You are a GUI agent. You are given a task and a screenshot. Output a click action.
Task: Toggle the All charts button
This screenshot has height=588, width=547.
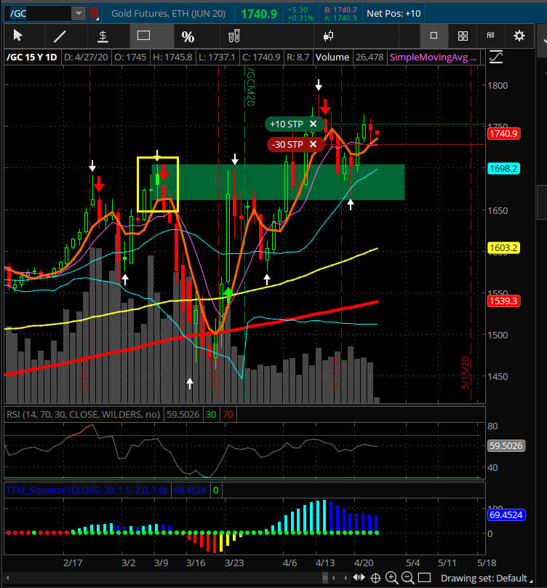(x=491, y=36)
